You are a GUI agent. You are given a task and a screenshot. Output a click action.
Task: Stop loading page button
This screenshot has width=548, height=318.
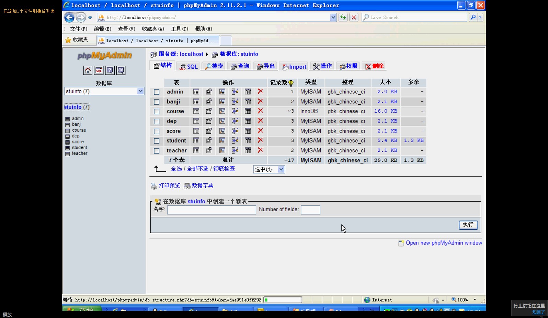[354, 17]
